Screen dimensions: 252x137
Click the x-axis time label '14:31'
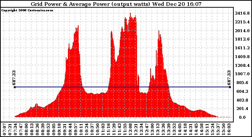click(191, 129)
